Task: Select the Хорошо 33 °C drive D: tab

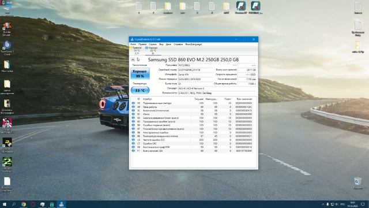Action: click(153, 50)
